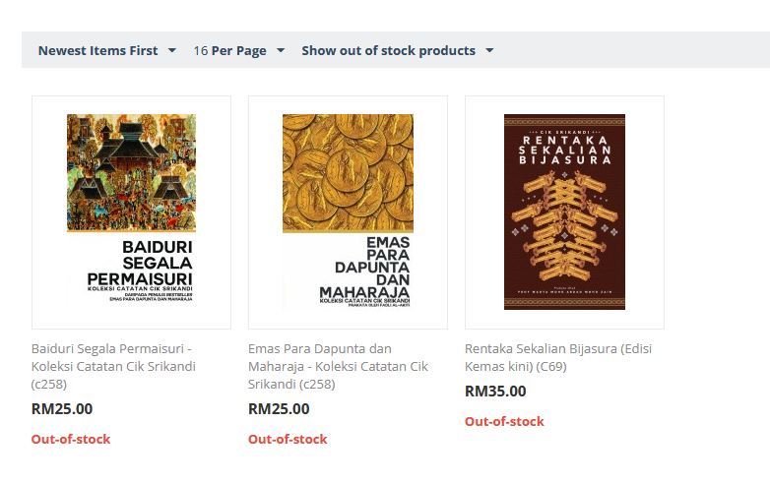The width and height of the screenshot is (770, 484).
Task: Go to Rentaka Sekalian Bijasura (Edisi Kemas kini) link
Action: coord(557,357)
